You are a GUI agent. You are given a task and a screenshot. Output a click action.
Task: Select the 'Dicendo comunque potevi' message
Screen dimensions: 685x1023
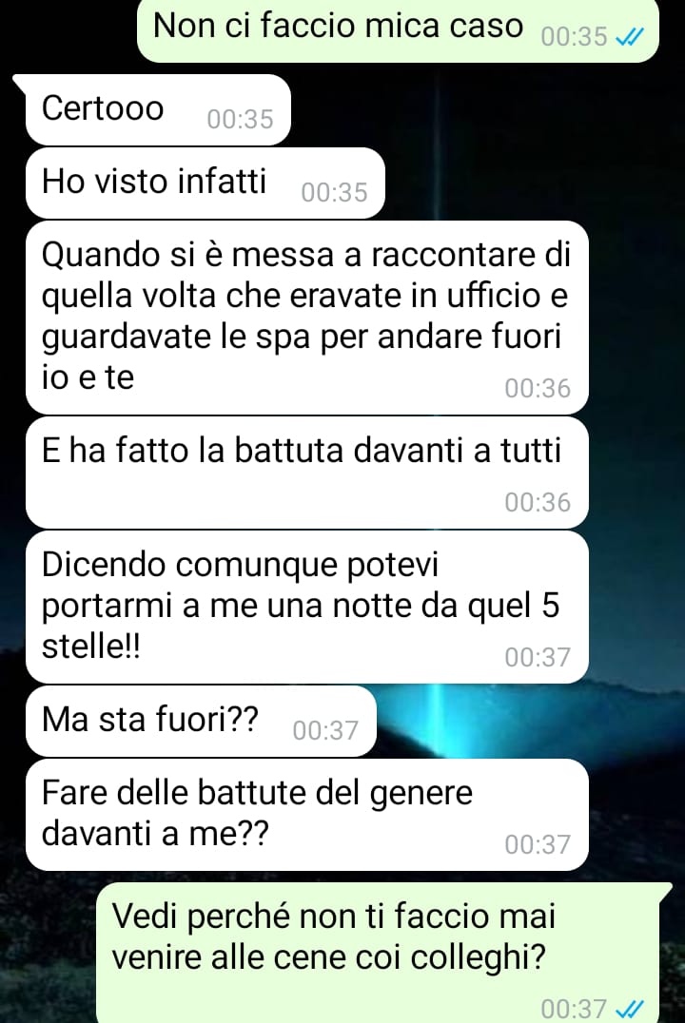307,608
